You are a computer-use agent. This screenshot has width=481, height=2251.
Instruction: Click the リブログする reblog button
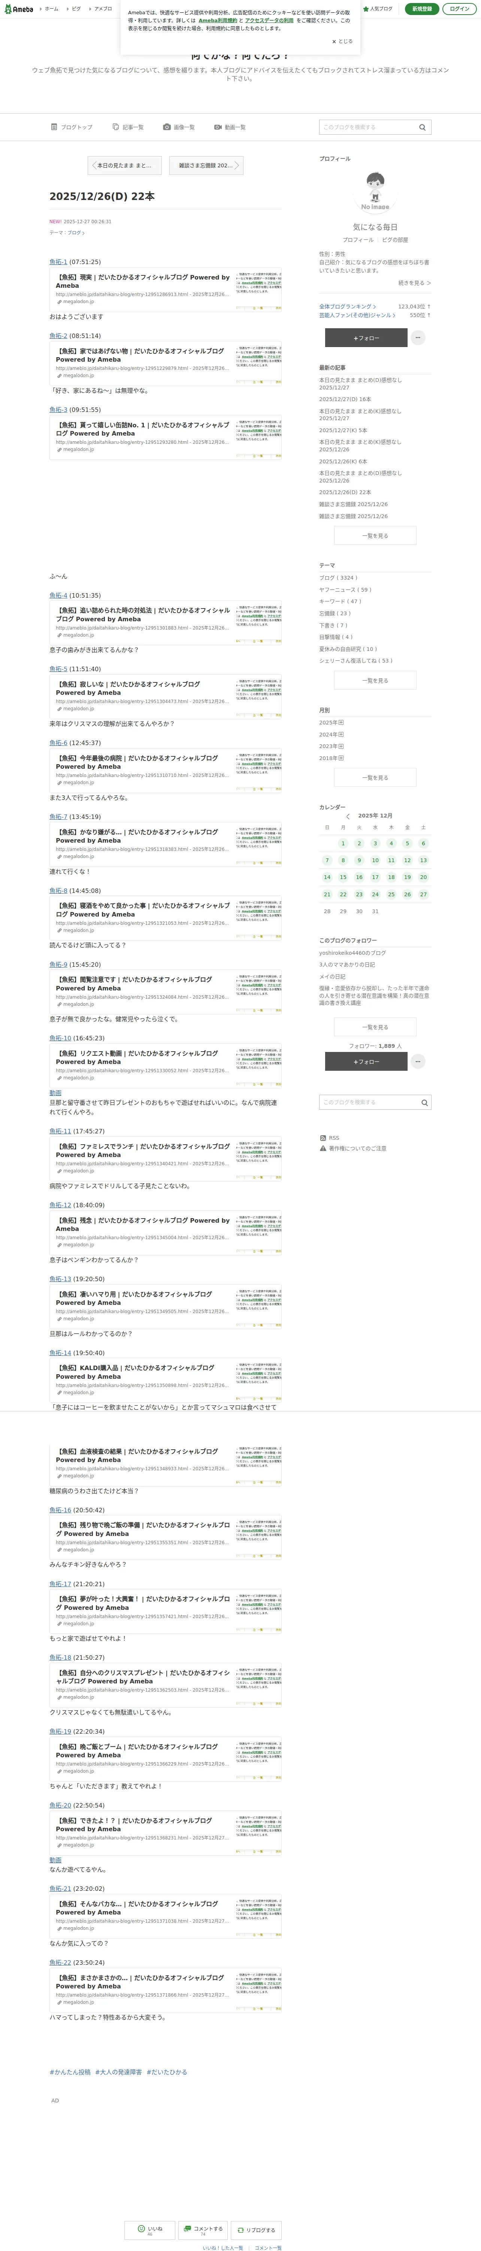(x=256, y=2229)
